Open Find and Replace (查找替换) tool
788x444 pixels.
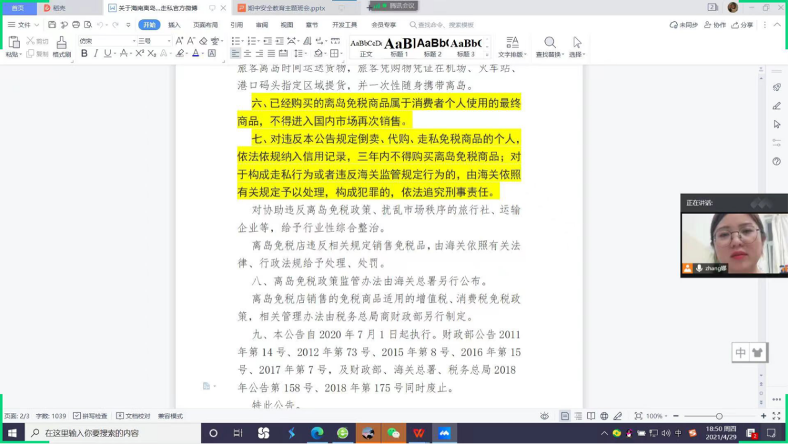tap(550, 46)
